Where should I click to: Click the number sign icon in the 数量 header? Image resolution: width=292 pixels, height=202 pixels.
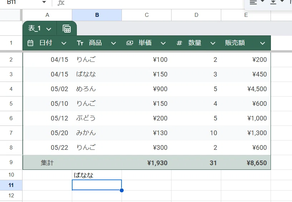[x=179, y=43]
